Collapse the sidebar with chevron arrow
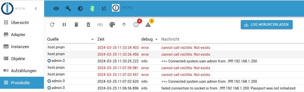304x92 pixels. click(36, 9)
